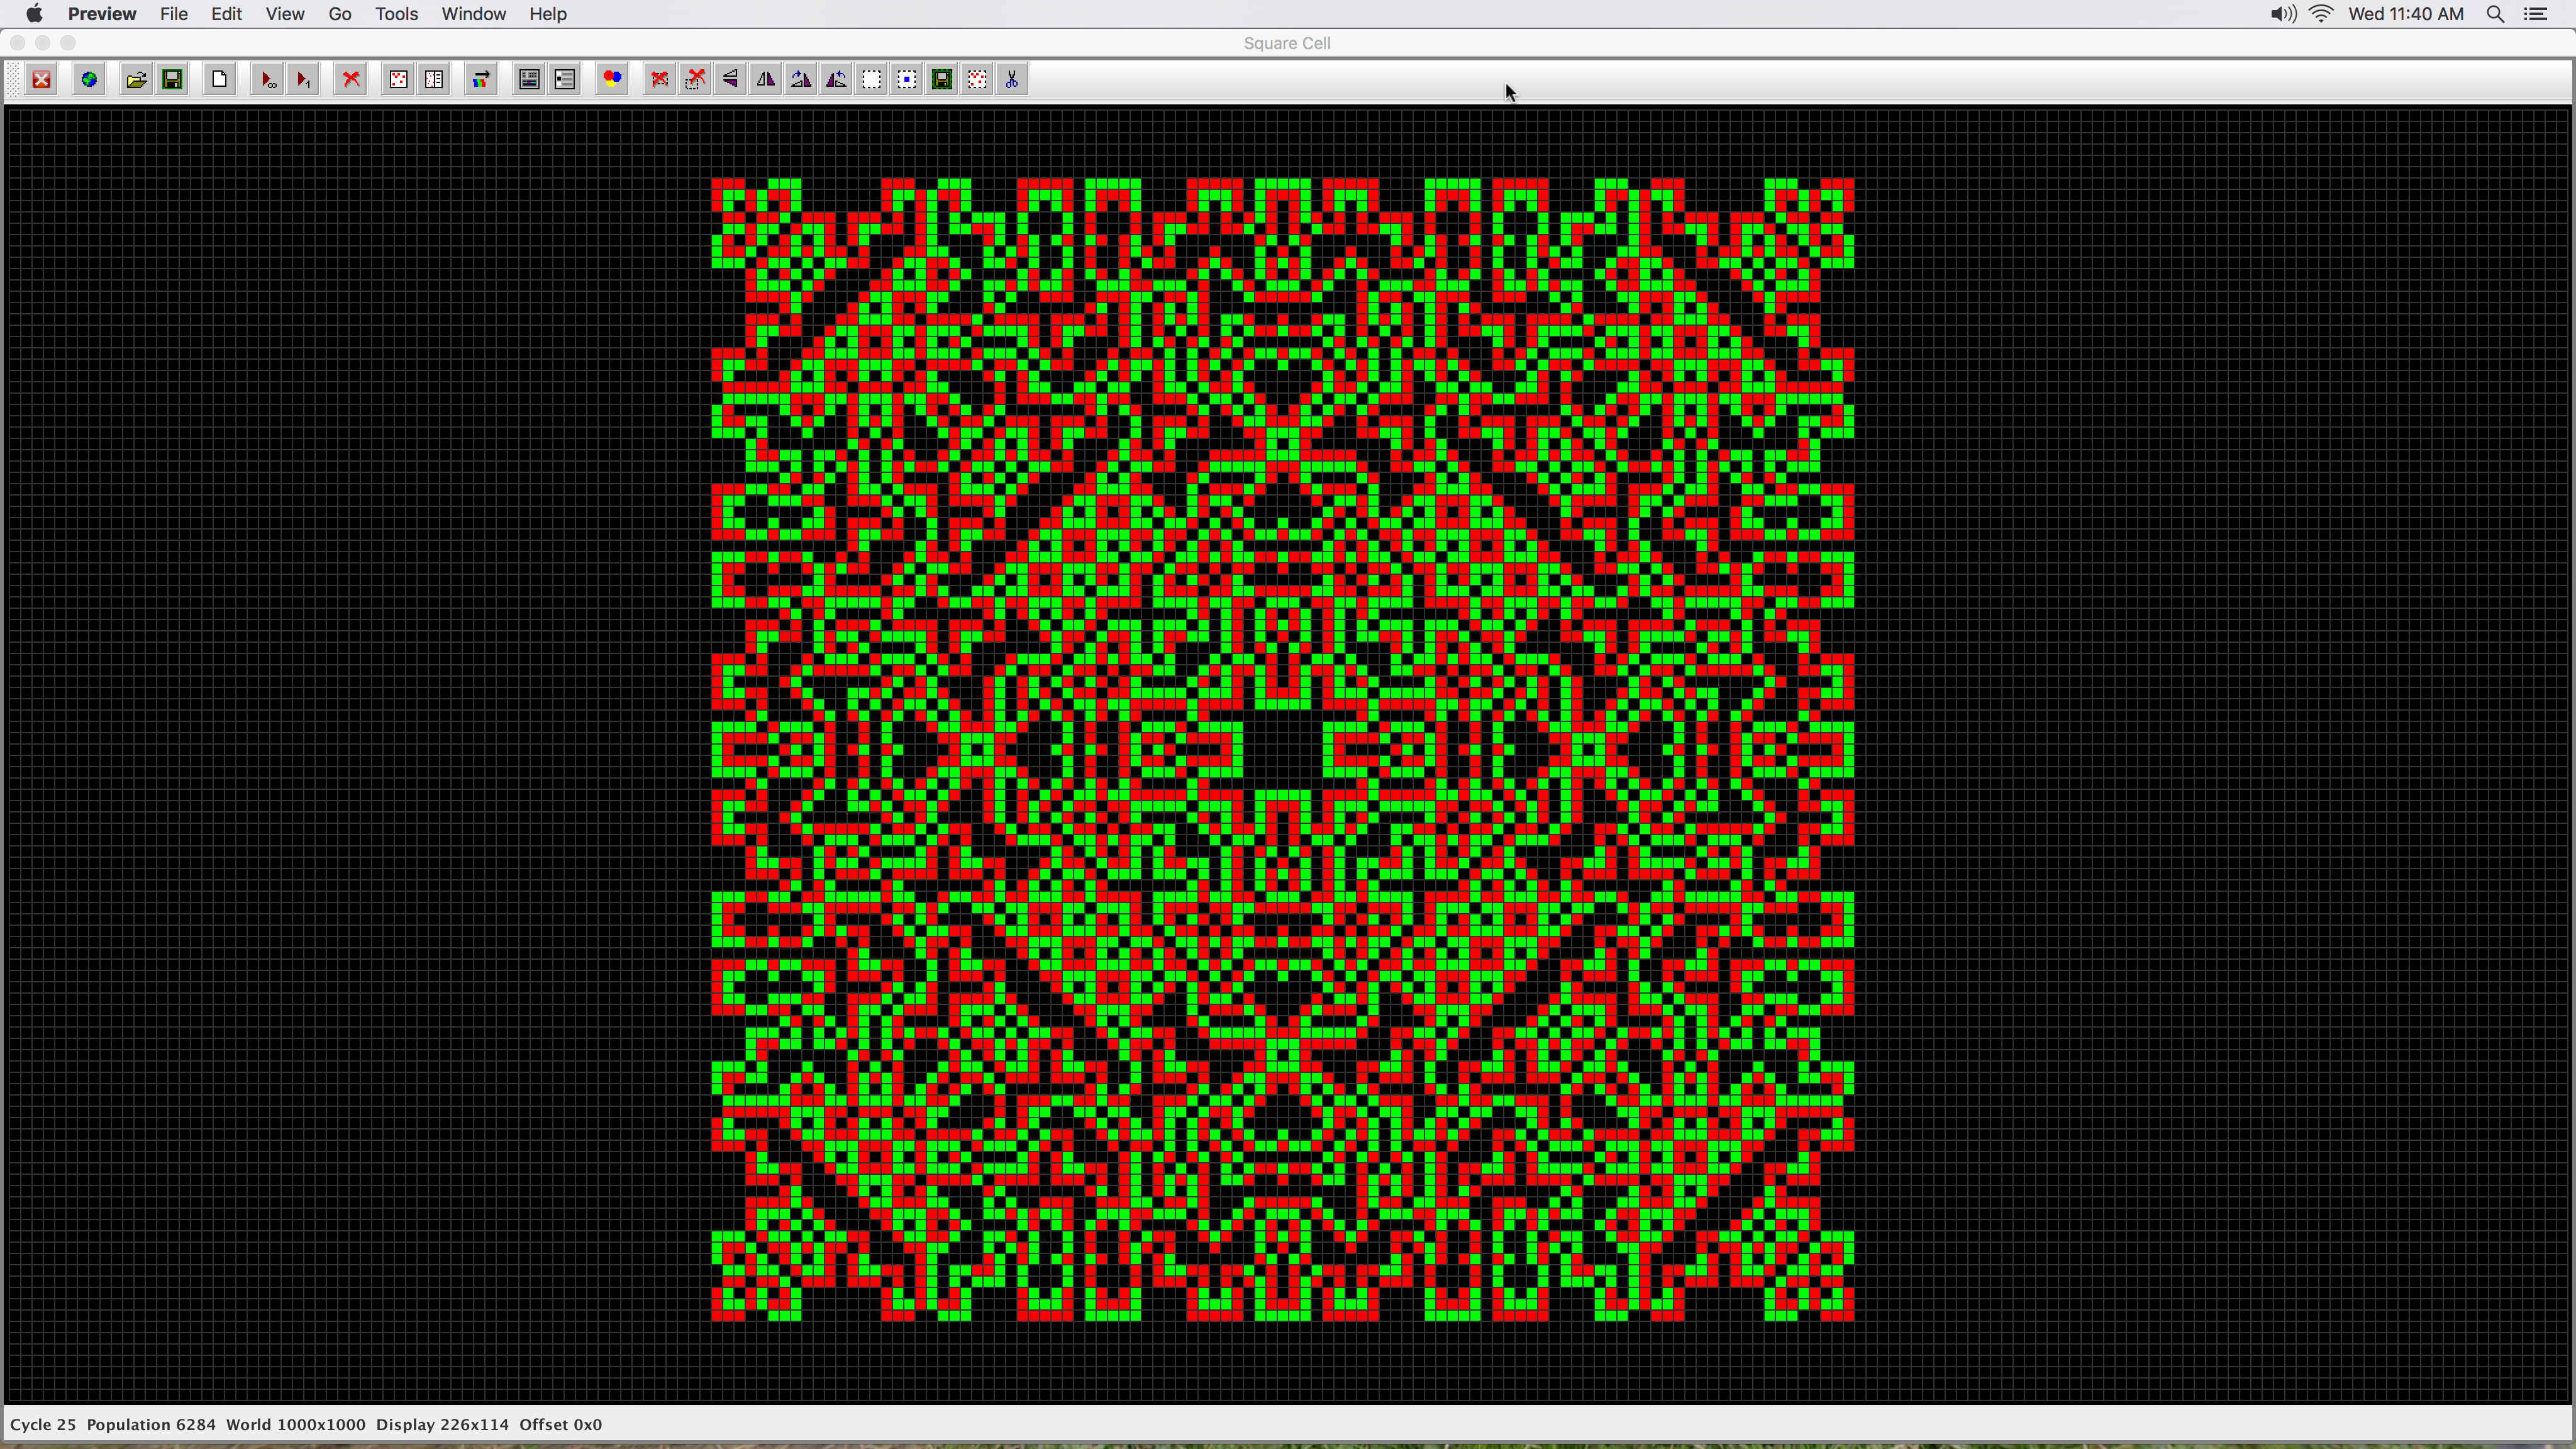The image size is (2576, 1449).
Task: Click the half-random dotted columns icon
Action: pos(434,80)
